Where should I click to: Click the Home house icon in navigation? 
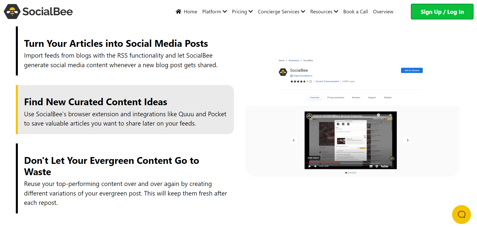click(178, 11)
